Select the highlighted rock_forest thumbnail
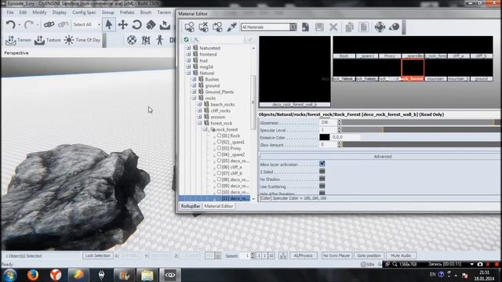This screenshot has width=502, height=282. (413, 70)
